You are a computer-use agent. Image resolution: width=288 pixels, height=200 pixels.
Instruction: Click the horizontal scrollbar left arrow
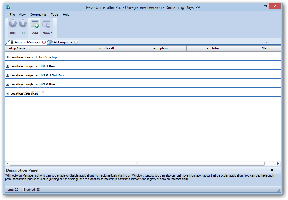7,163
